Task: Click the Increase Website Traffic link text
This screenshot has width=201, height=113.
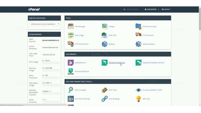Action: (x=152, y=90)
